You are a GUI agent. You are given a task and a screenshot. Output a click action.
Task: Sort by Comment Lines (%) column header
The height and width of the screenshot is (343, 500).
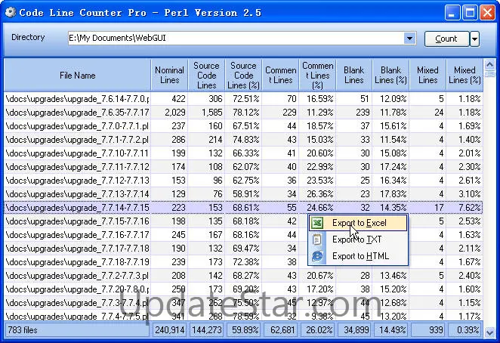317,76
